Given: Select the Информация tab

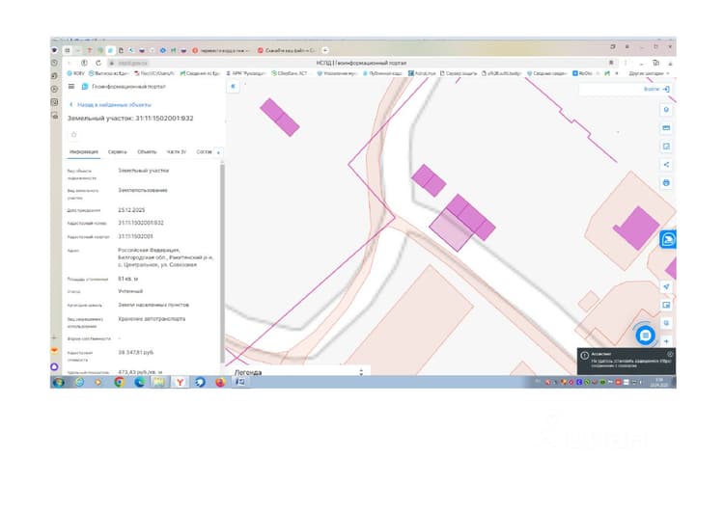Looking at the screenshot, I should coord(84,151).
